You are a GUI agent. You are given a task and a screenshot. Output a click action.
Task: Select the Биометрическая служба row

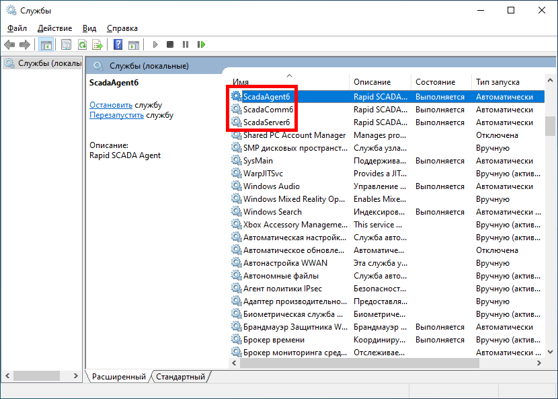tap(387, 314)
